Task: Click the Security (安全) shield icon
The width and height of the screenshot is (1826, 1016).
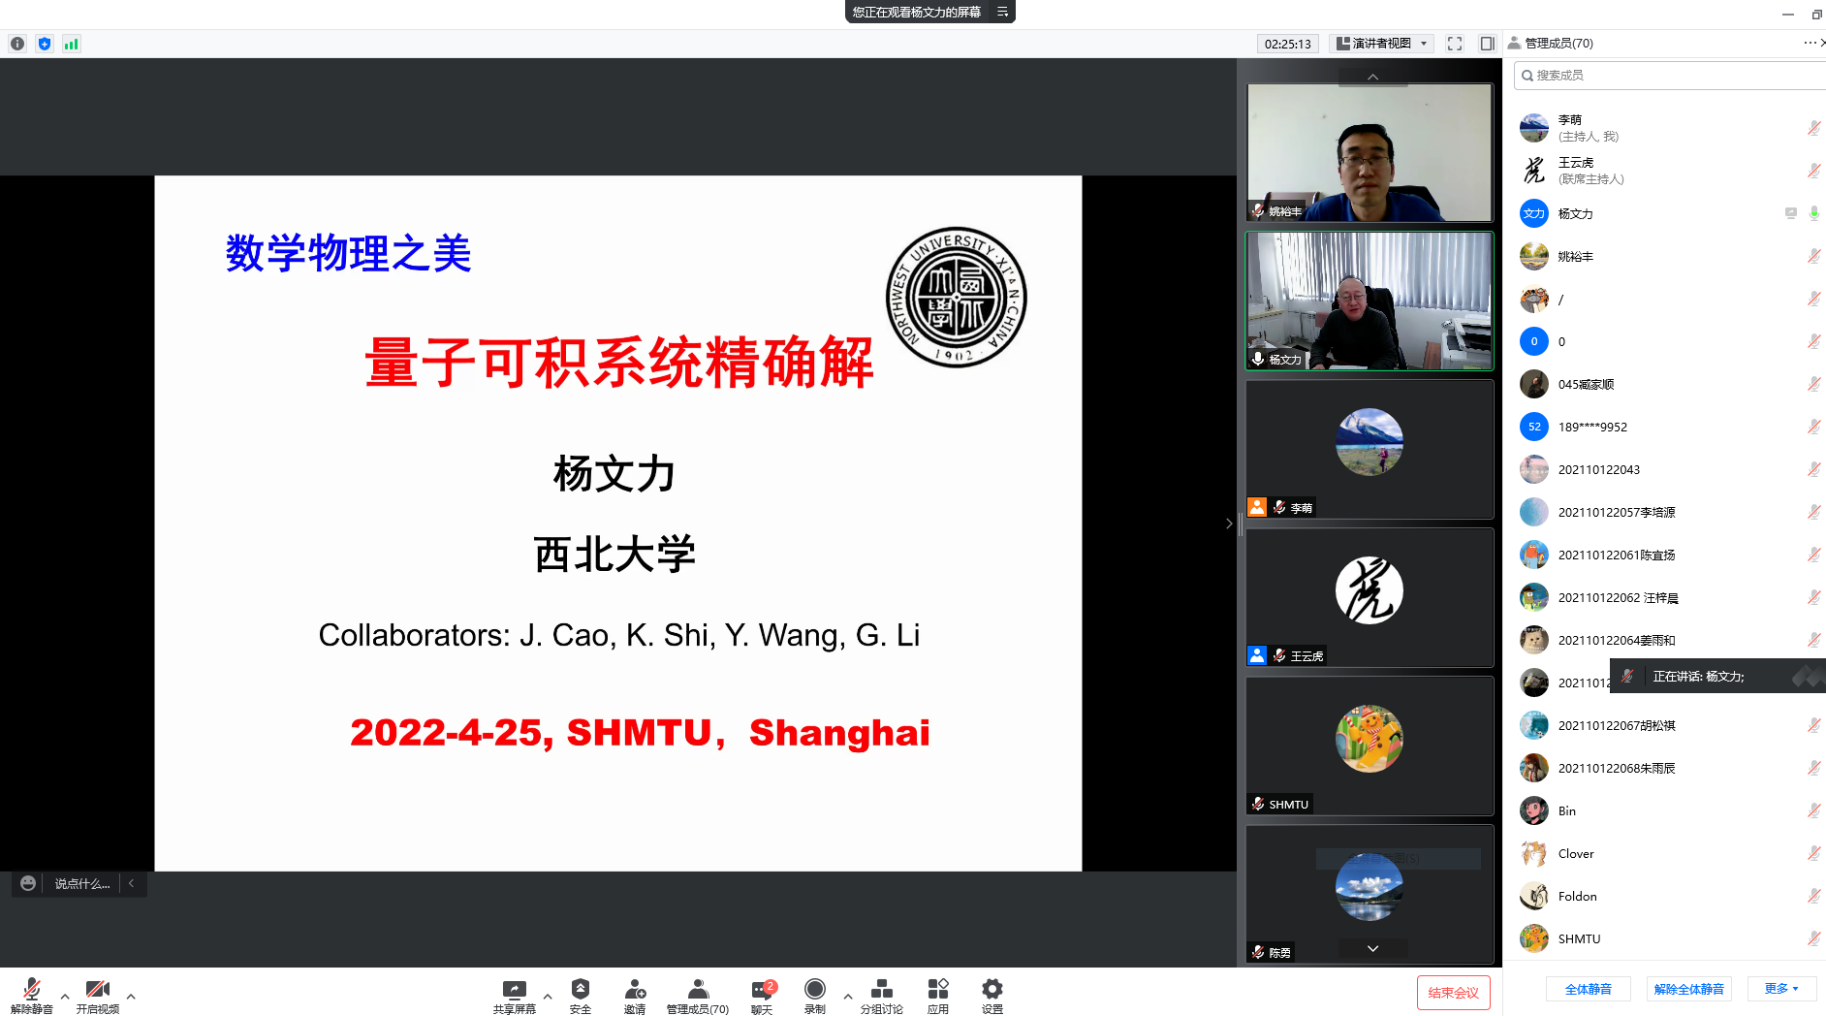Action: point(580,990)
